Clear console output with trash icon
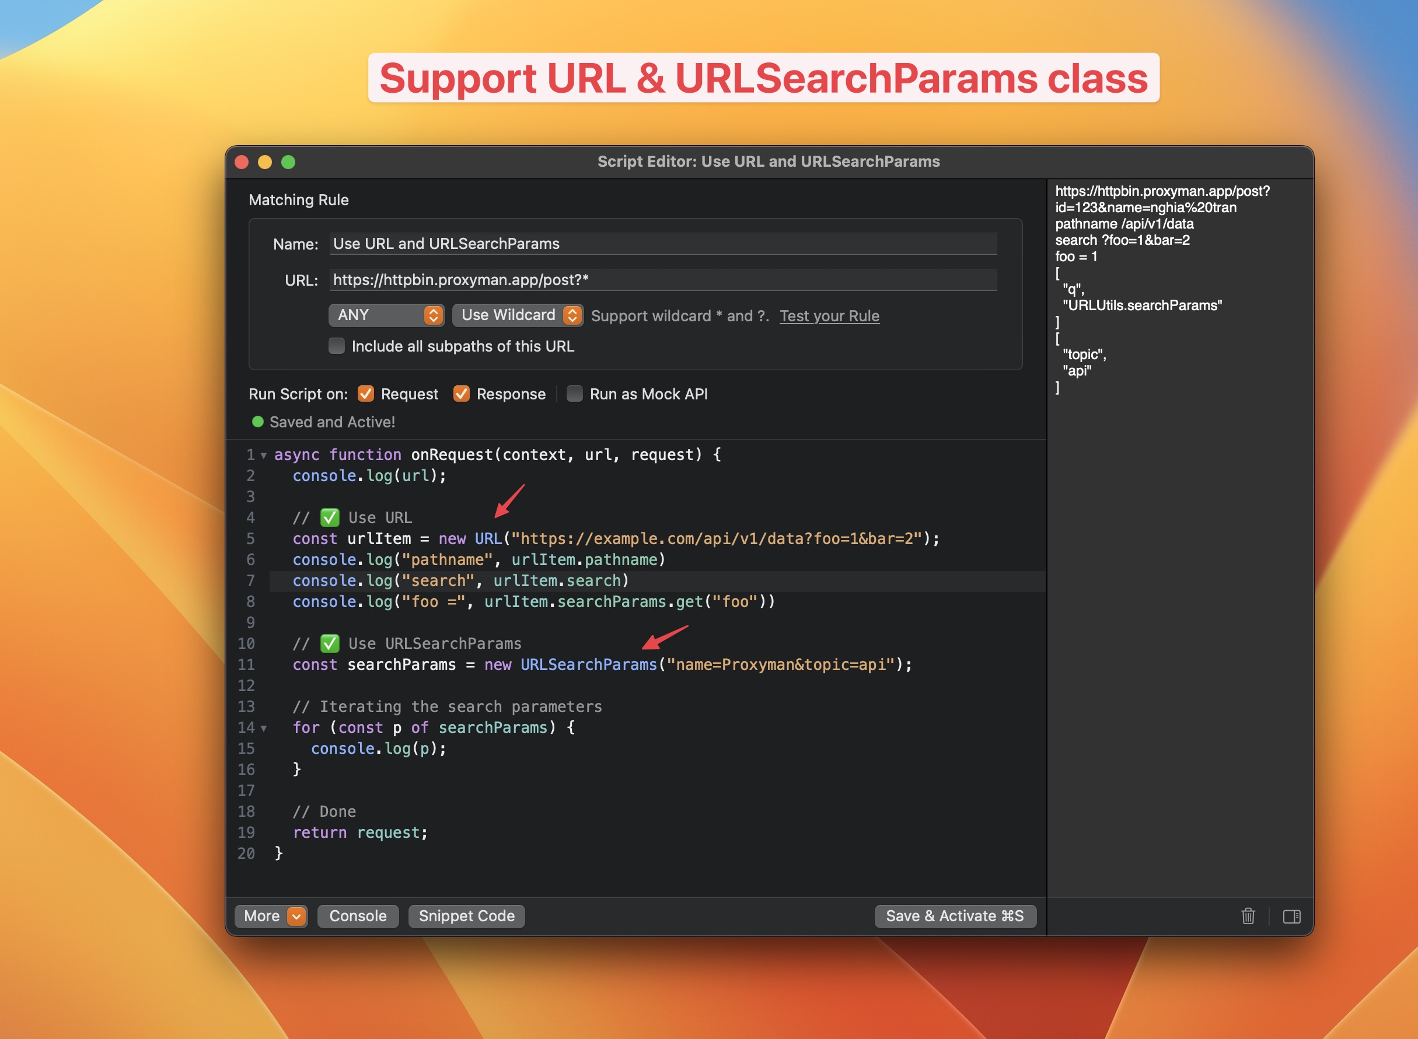Screen dimensions: 1418x1039 click(x=1248, y=916)
